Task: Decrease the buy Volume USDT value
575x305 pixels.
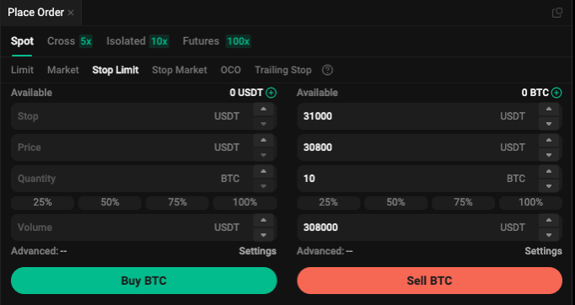Action: tap(263, 234)
